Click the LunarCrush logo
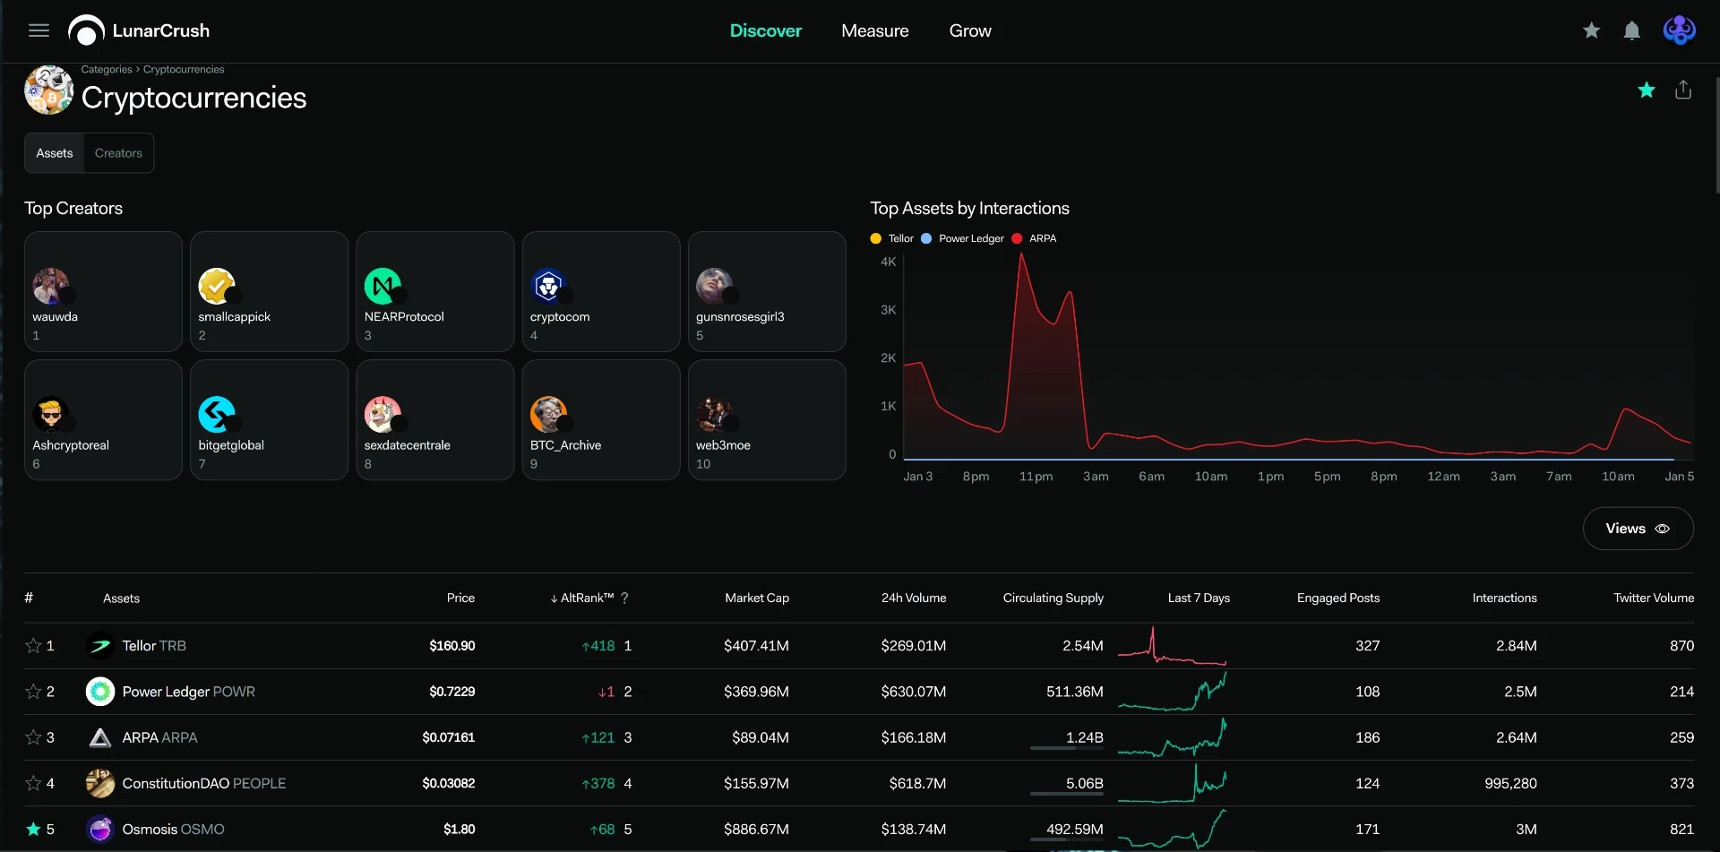The image size is (1720, 852). tap(139, 30)
